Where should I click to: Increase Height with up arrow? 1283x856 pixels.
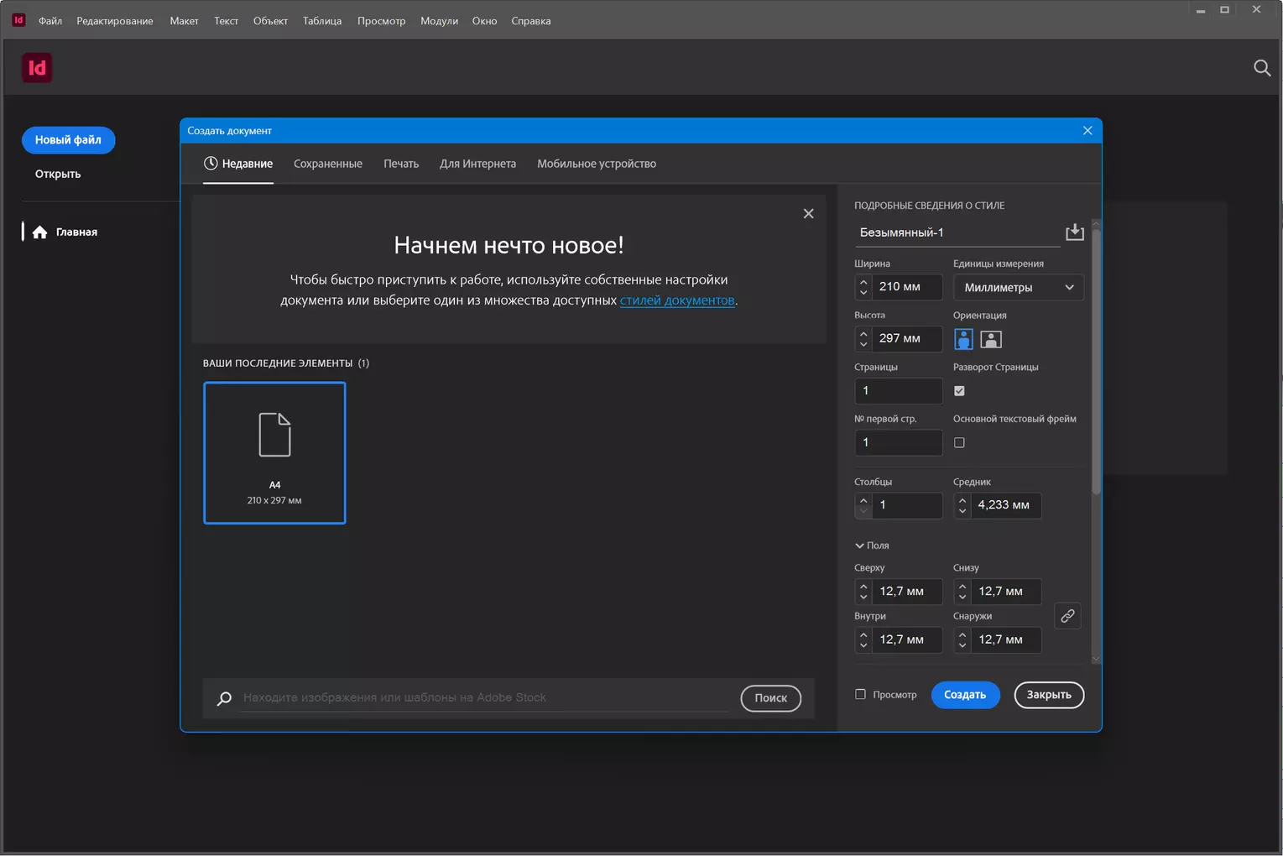click(x=863, y=333)
